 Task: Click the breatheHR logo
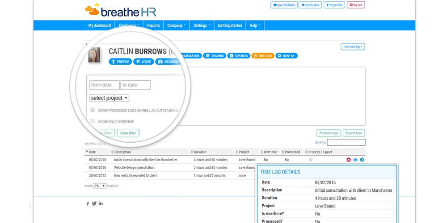tap(120, 11)
